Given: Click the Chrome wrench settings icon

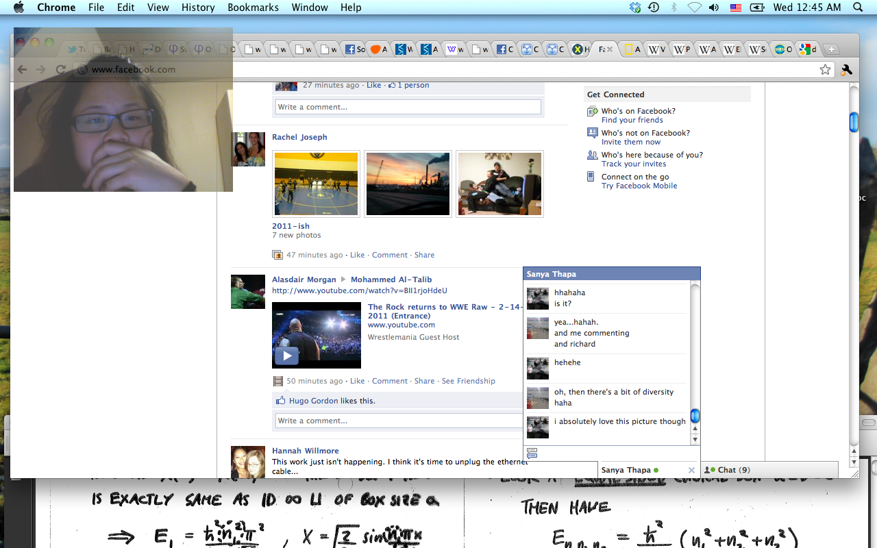Looking at the screenshot, I should tap(846, 69).
